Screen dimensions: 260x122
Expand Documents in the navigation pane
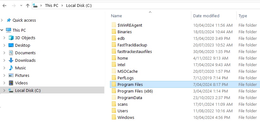[4, 53]
